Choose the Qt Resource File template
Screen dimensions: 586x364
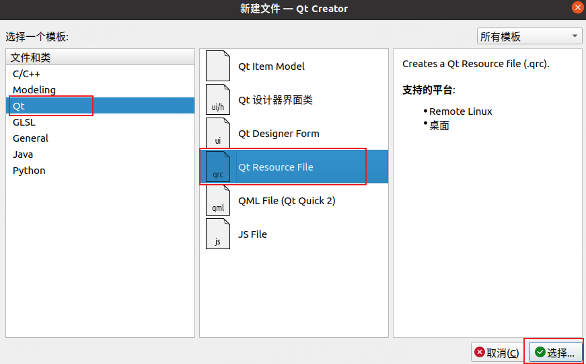point(294,167)
